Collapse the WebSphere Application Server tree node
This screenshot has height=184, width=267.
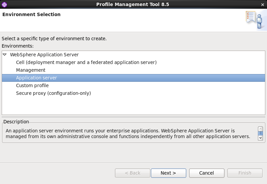point(5,55)
